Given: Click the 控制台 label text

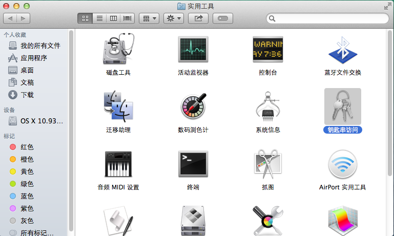Looking at the screenshot, I should (268, 73).
